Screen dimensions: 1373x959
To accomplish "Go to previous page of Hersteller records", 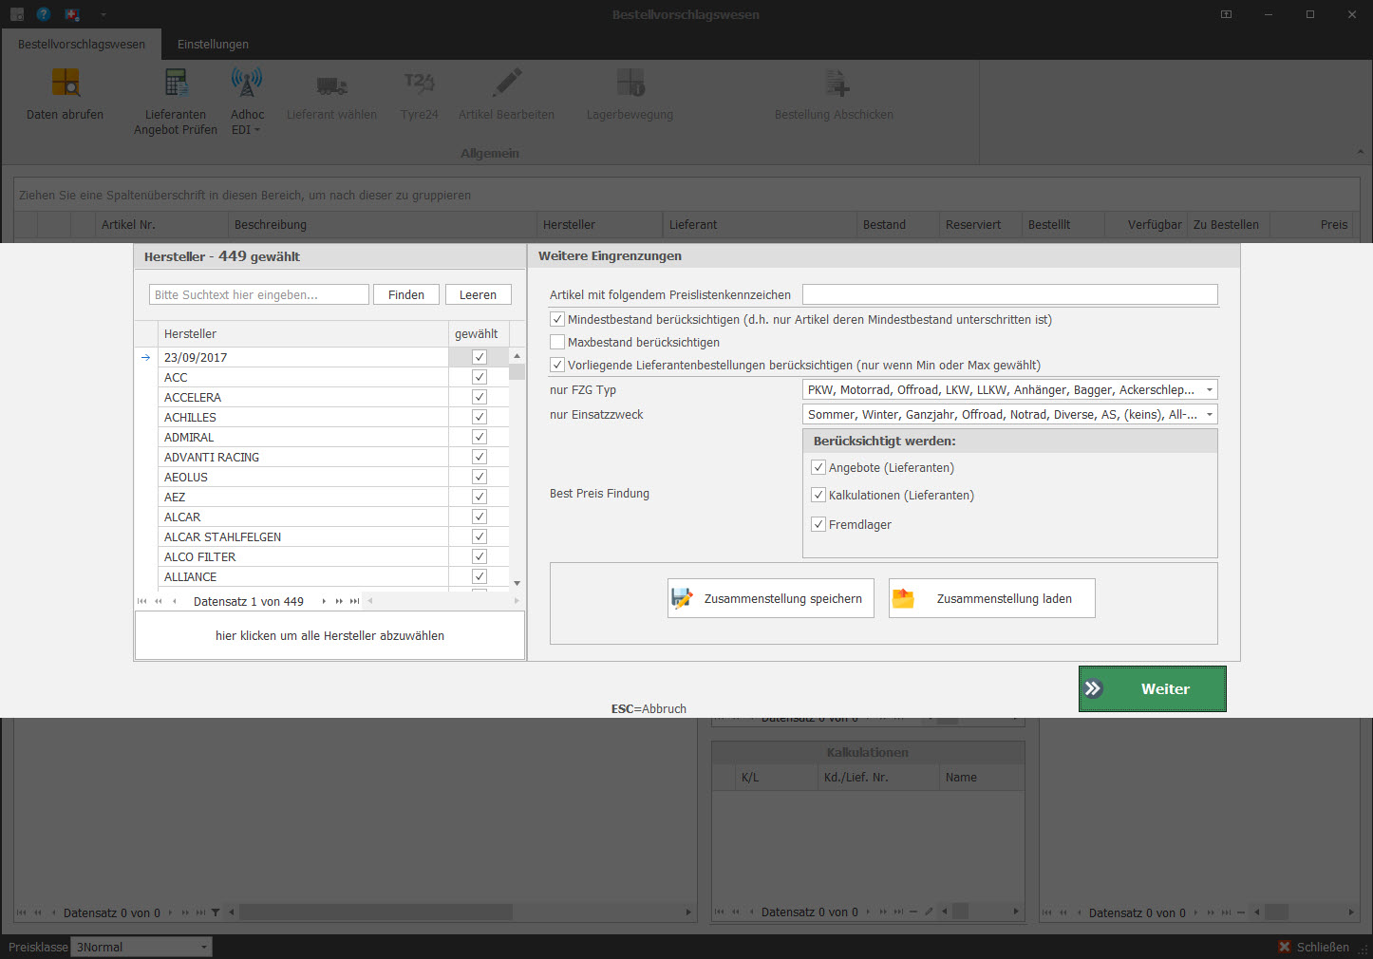I will click(159, 601).
